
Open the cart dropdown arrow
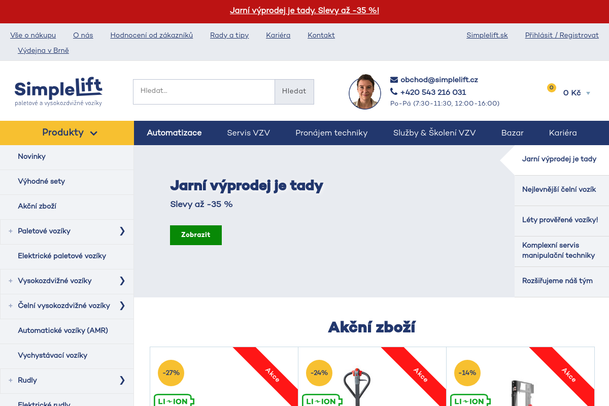[588, 93]
